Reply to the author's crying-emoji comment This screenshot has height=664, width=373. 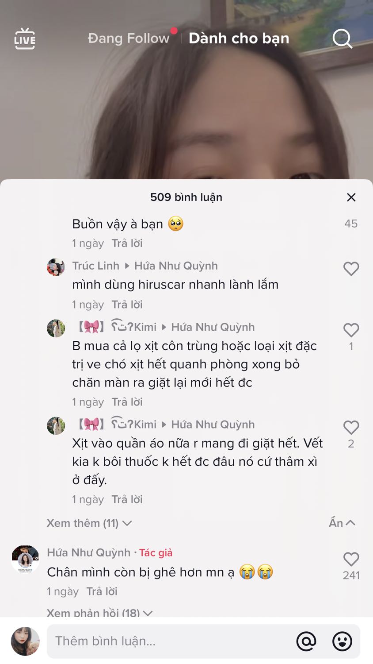pos(102,591)
